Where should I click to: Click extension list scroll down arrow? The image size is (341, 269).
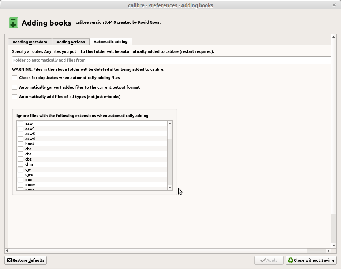(170, 188)
